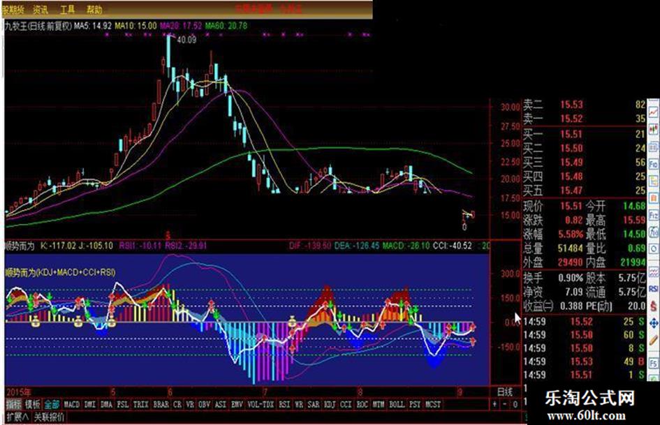Click the 现价 15.51 value
The width and height of the screenshot is (660, 425).
pos(571,206)
